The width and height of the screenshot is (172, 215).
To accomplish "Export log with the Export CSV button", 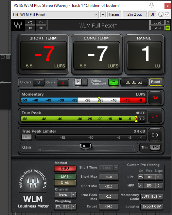I will point(152,206).
